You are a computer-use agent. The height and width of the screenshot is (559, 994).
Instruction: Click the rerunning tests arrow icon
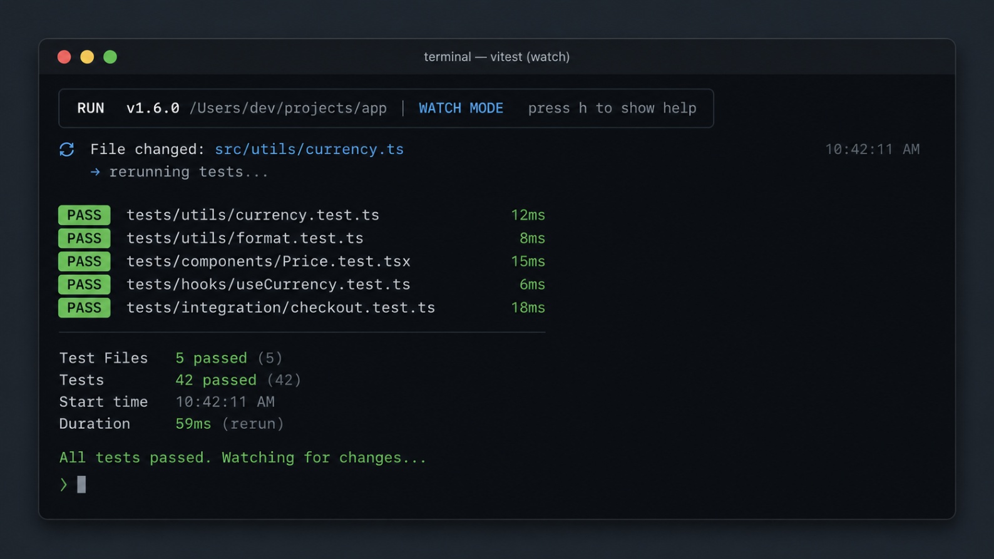95,172
